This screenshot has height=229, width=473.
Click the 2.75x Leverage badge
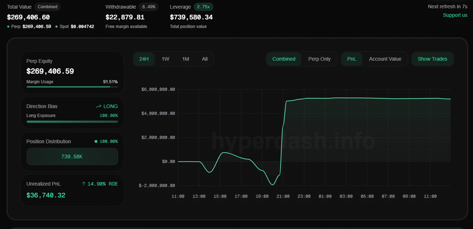(x=203, y=7)
